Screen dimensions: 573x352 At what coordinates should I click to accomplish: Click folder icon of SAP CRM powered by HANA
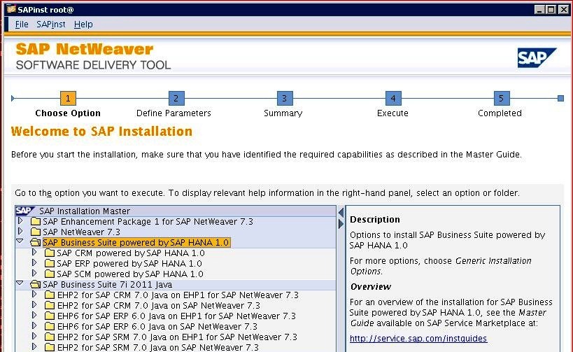[50, 253]
